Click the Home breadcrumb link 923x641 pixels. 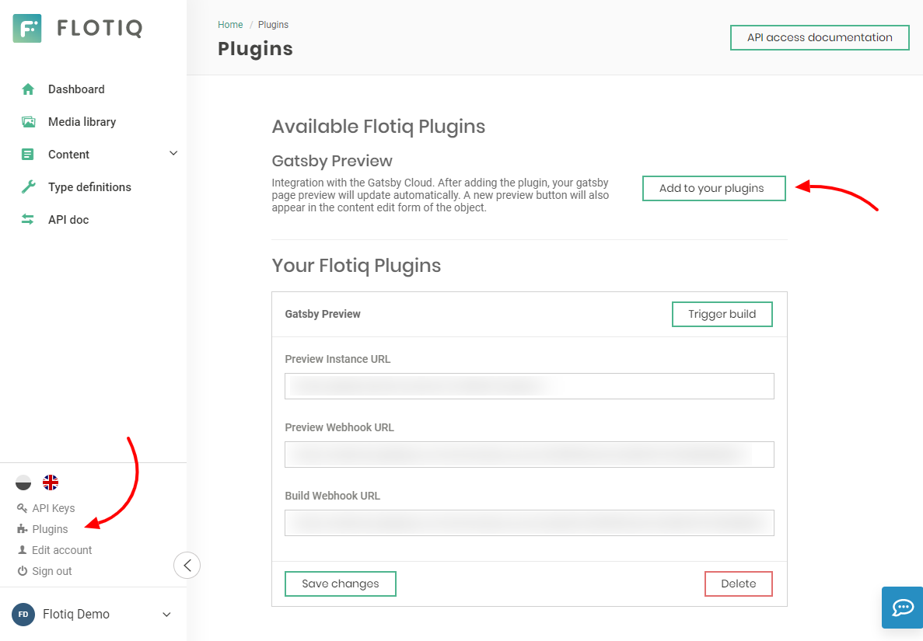230,25
